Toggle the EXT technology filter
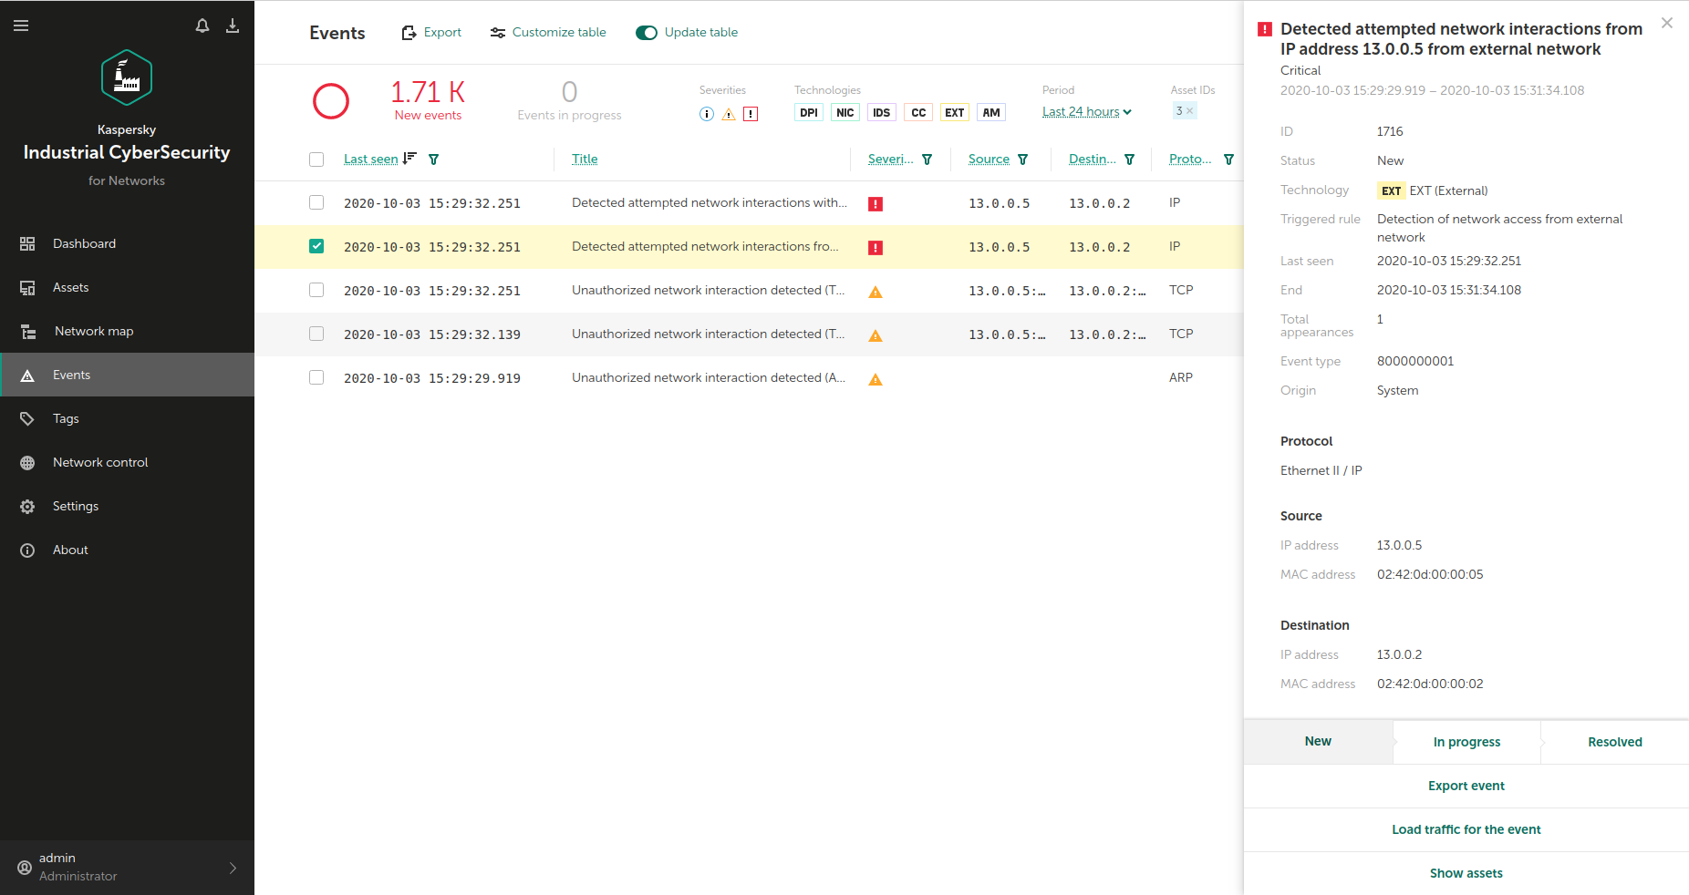 pos(954,113)
